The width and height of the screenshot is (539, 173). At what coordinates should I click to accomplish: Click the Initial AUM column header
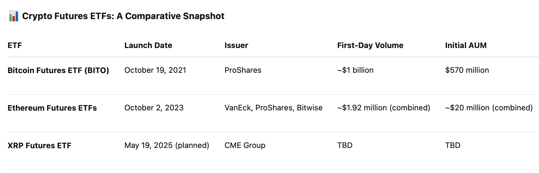pos(466,45)
